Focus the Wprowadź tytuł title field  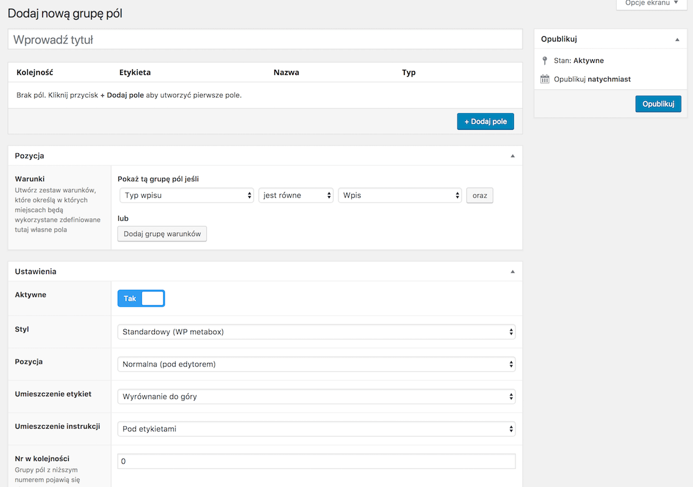click(x=265, y=40)
